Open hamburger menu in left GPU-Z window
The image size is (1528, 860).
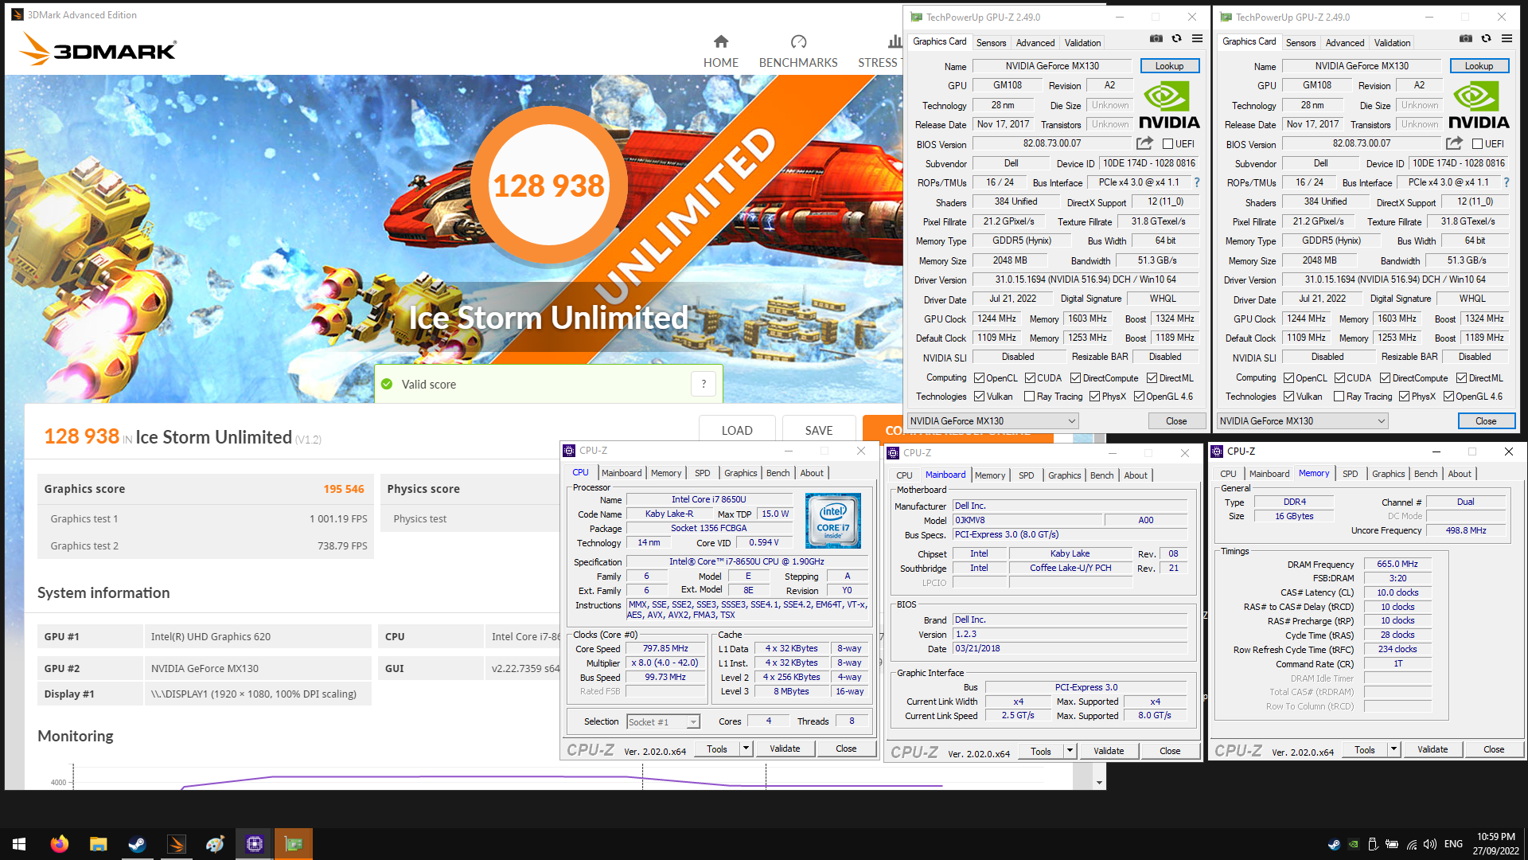point(1197,38)
